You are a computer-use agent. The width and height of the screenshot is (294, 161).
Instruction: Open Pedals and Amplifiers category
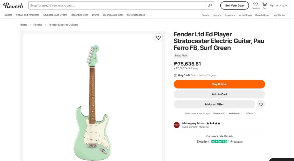(27, 15)
